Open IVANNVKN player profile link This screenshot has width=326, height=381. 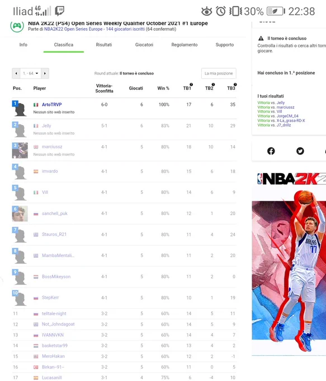(53, 335)
